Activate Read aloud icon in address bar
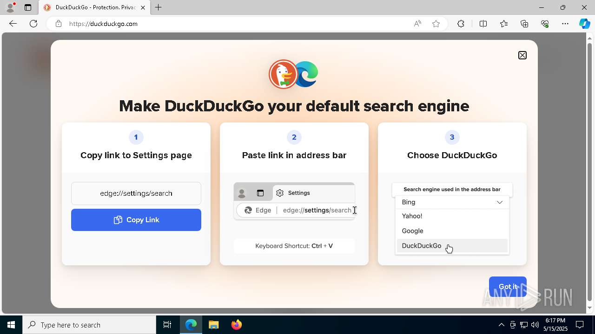The height and width of the screenshot is (334, 595). pos(417,24)
